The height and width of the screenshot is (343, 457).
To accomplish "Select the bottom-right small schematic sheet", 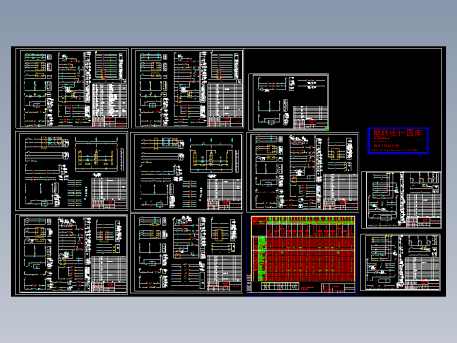I will click(401, 262).
